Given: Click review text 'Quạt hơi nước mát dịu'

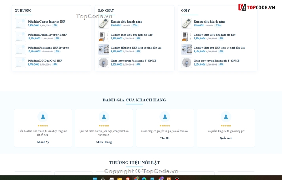Looking at the screenshot, I should [x=104, y=133].
